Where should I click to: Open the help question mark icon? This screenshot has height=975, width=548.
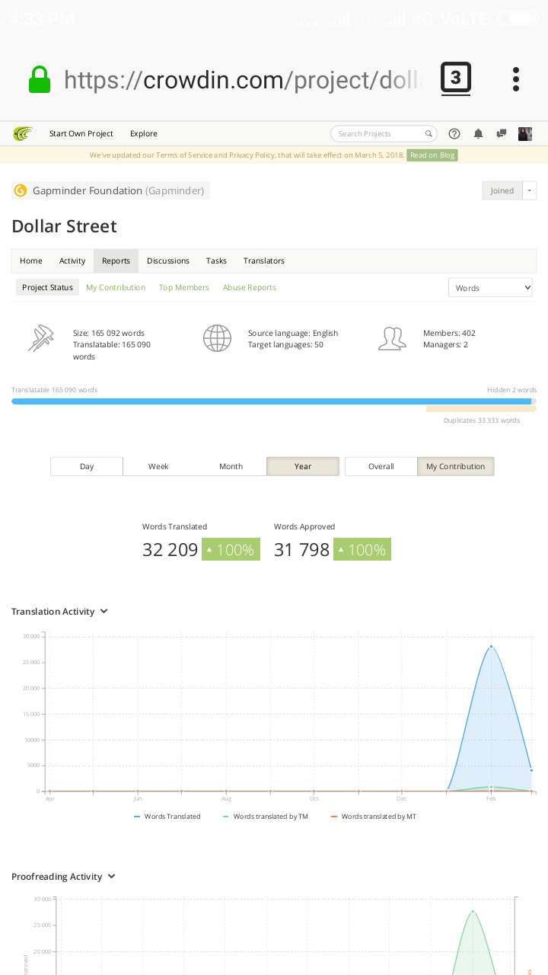tap(454, 134)
